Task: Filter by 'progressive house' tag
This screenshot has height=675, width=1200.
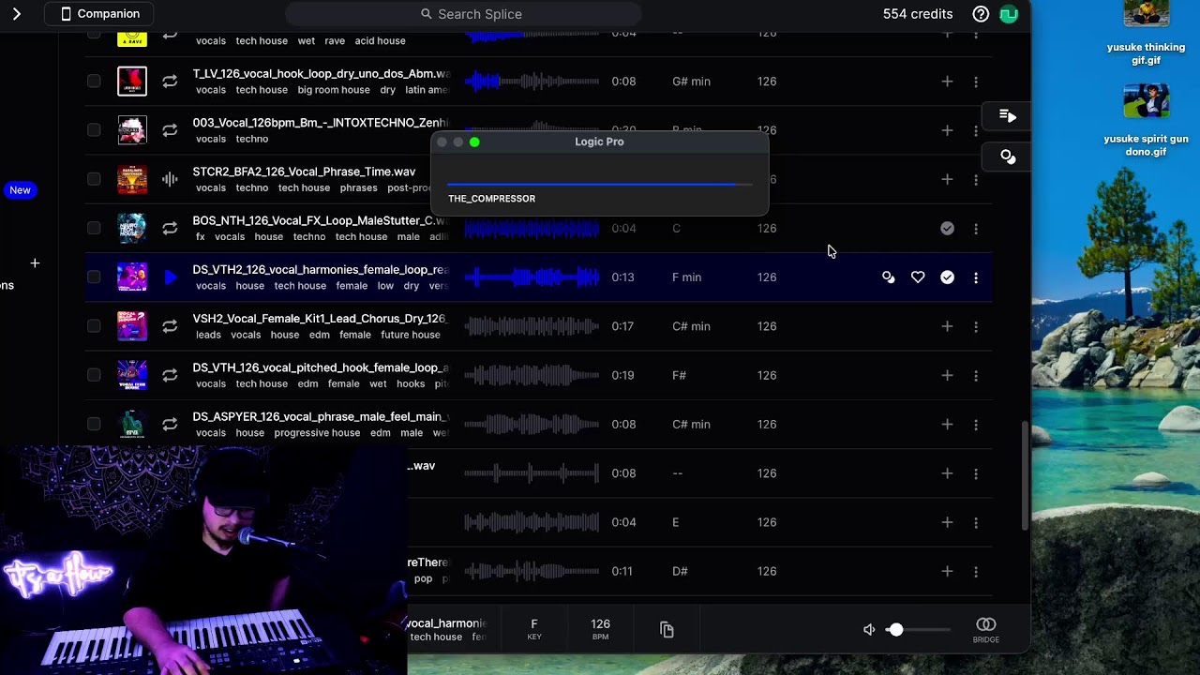Action: [317, 433]
